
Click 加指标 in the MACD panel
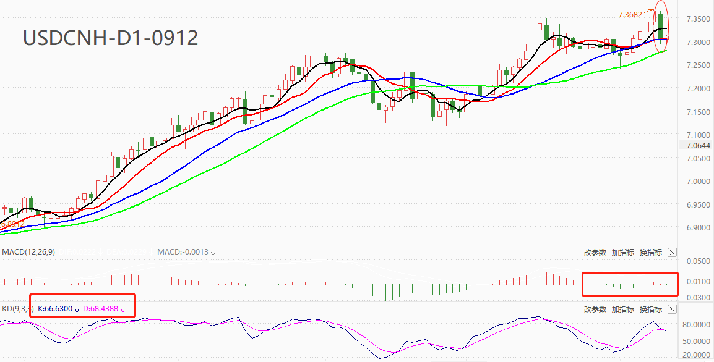point(623,252)
